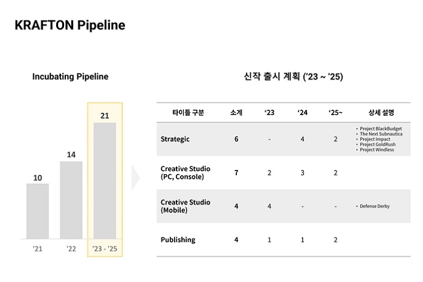
Task: Select the '23 column header
Action: (269, 113)
